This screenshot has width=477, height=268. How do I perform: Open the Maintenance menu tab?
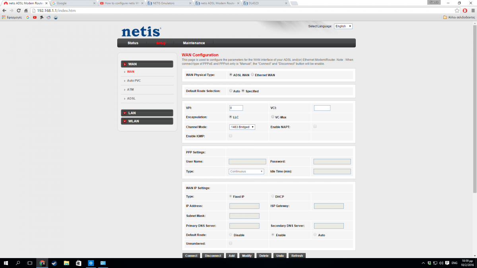click(194, 43)
